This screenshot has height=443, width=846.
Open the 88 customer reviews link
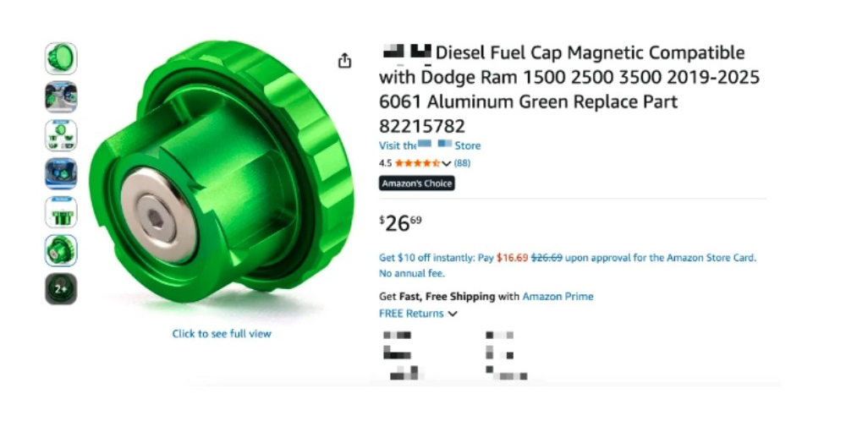(x=462, y=163)
